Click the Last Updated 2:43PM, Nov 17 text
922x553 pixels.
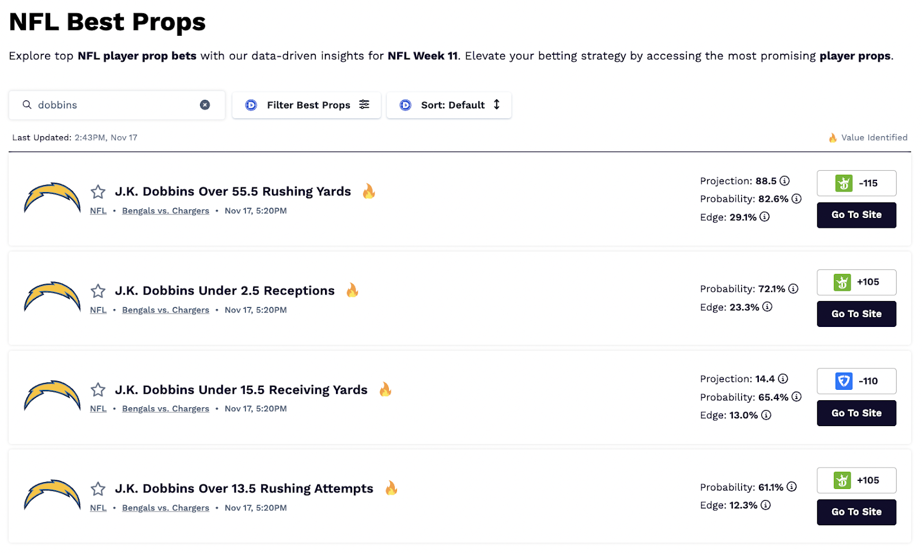pyautogui.click(x=75, y=138)
